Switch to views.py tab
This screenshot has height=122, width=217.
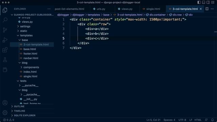(x=127, y=9)
